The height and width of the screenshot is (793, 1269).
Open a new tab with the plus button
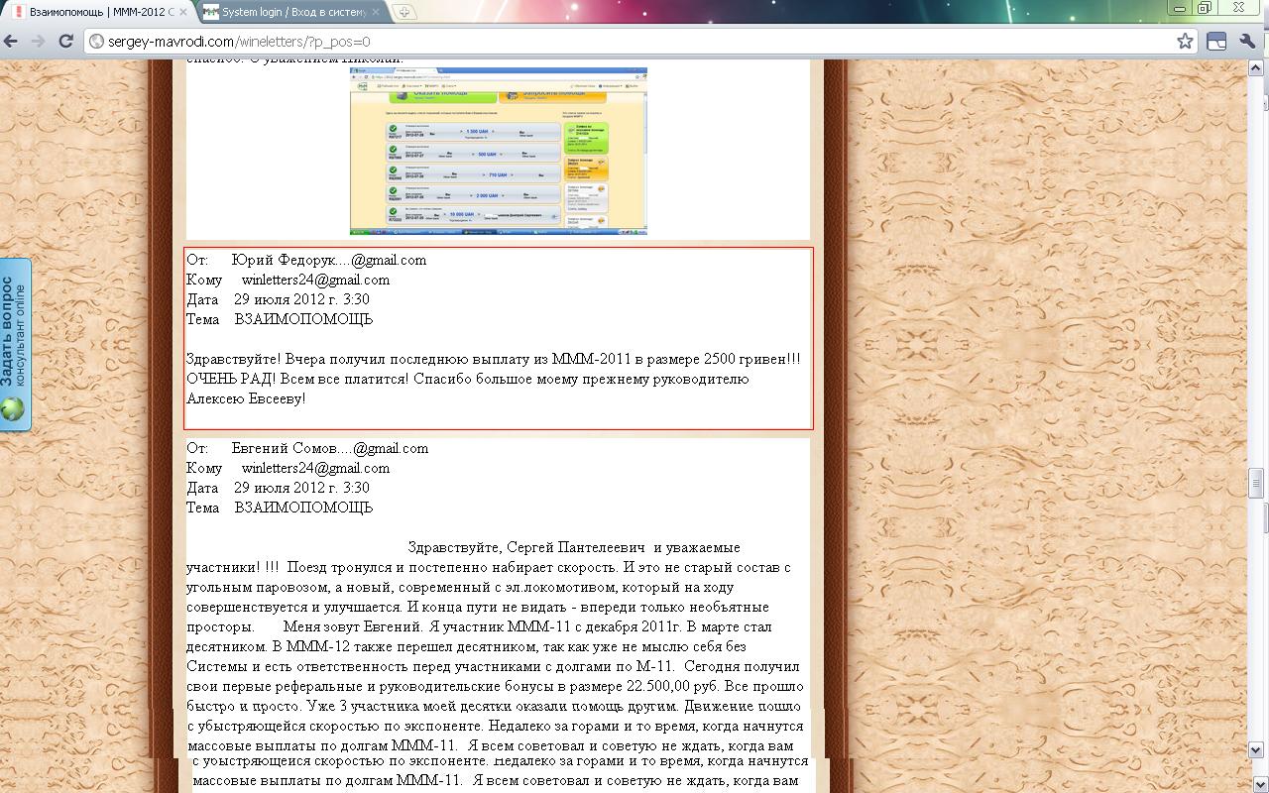[404, 12]
